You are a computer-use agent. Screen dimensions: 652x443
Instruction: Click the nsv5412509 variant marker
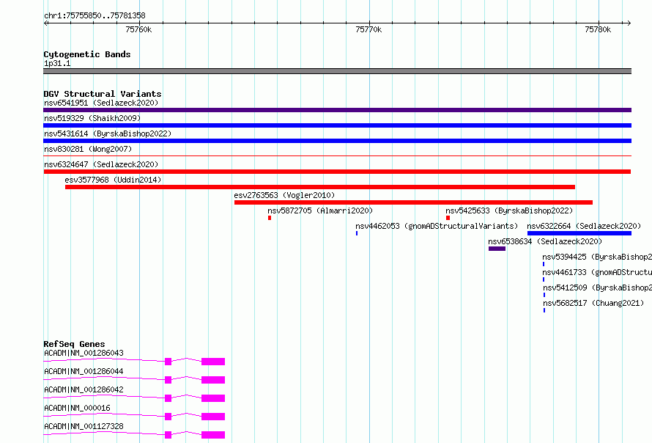coord(544,295)
